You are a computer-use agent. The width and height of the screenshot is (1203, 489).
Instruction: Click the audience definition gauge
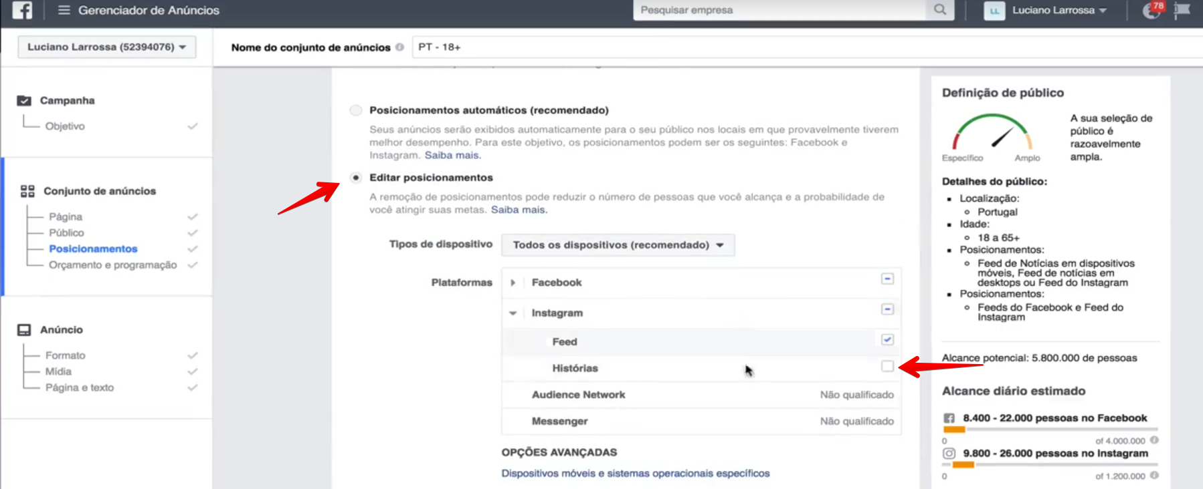(992, 132)
